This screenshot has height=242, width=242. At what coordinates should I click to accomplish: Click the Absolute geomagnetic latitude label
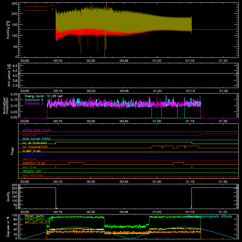pyautogui.click(x=209, y=216)
